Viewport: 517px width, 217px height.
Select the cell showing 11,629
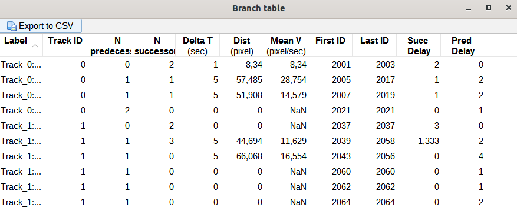(286, 141)
